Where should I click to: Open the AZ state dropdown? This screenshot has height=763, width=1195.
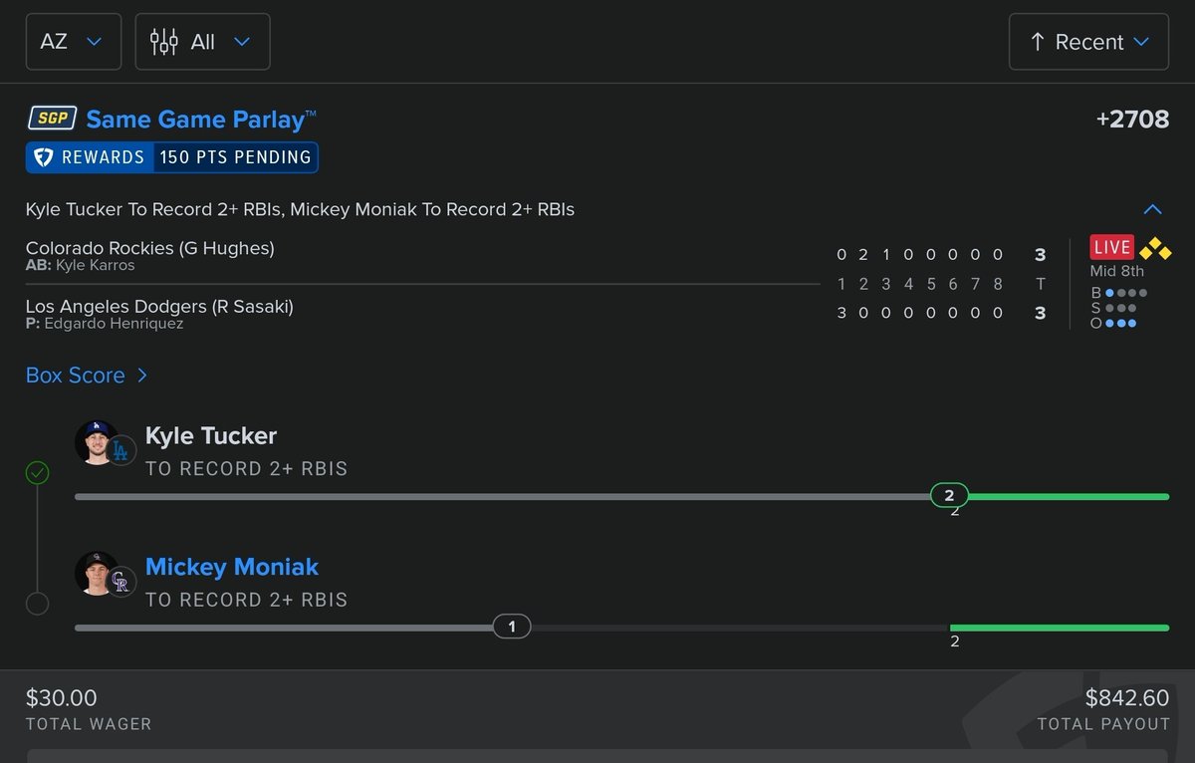point(74,42)
